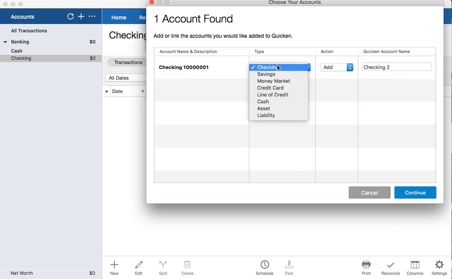The height and width of the screenshot is (279, 452).
Task: Edit the Quicken Account Name field
Action: click(x=397, y=67)
